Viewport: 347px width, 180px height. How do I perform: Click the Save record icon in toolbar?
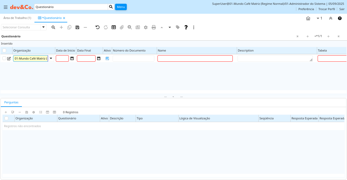point(77,27)
